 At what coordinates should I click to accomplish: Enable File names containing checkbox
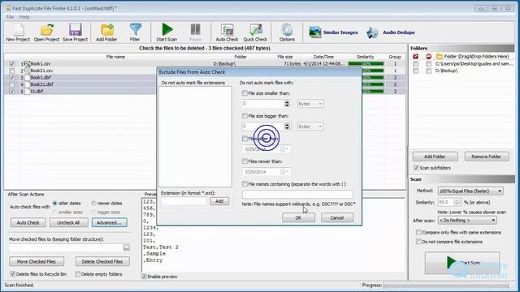tap(245, 184)
